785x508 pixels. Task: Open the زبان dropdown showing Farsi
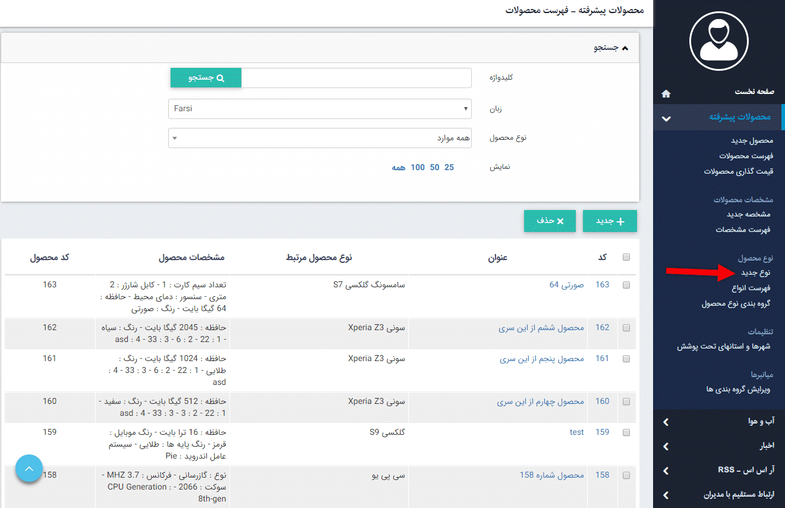click(x=320, y=108)
